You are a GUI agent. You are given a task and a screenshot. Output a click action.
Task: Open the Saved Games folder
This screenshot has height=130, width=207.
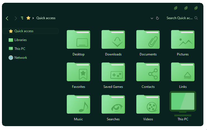coord(113,72)
